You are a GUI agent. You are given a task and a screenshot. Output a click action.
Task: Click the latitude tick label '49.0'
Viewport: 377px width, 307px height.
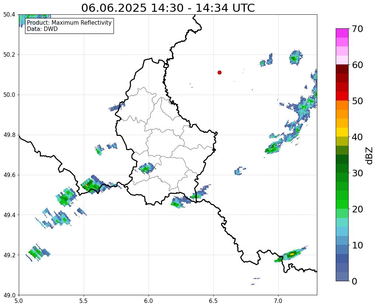[9, 295]
